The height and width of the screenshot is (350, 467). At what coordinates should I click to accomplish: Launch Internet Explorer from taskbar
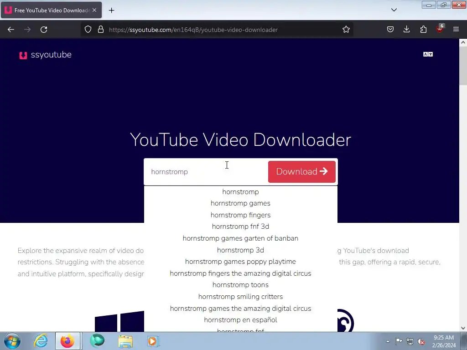point(41,341)
